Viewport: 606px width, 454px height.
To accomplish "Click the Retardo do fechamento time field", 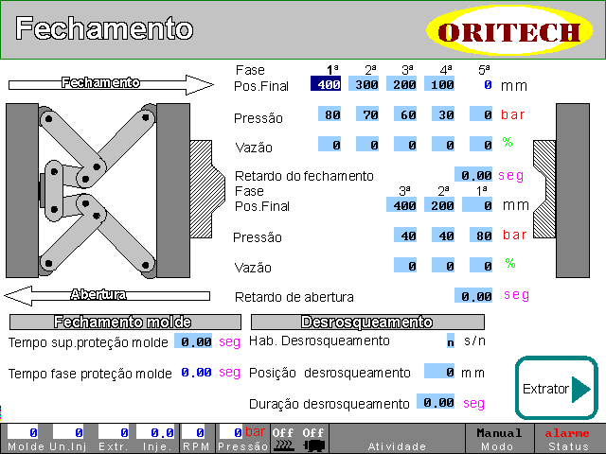I will point(473,175).
